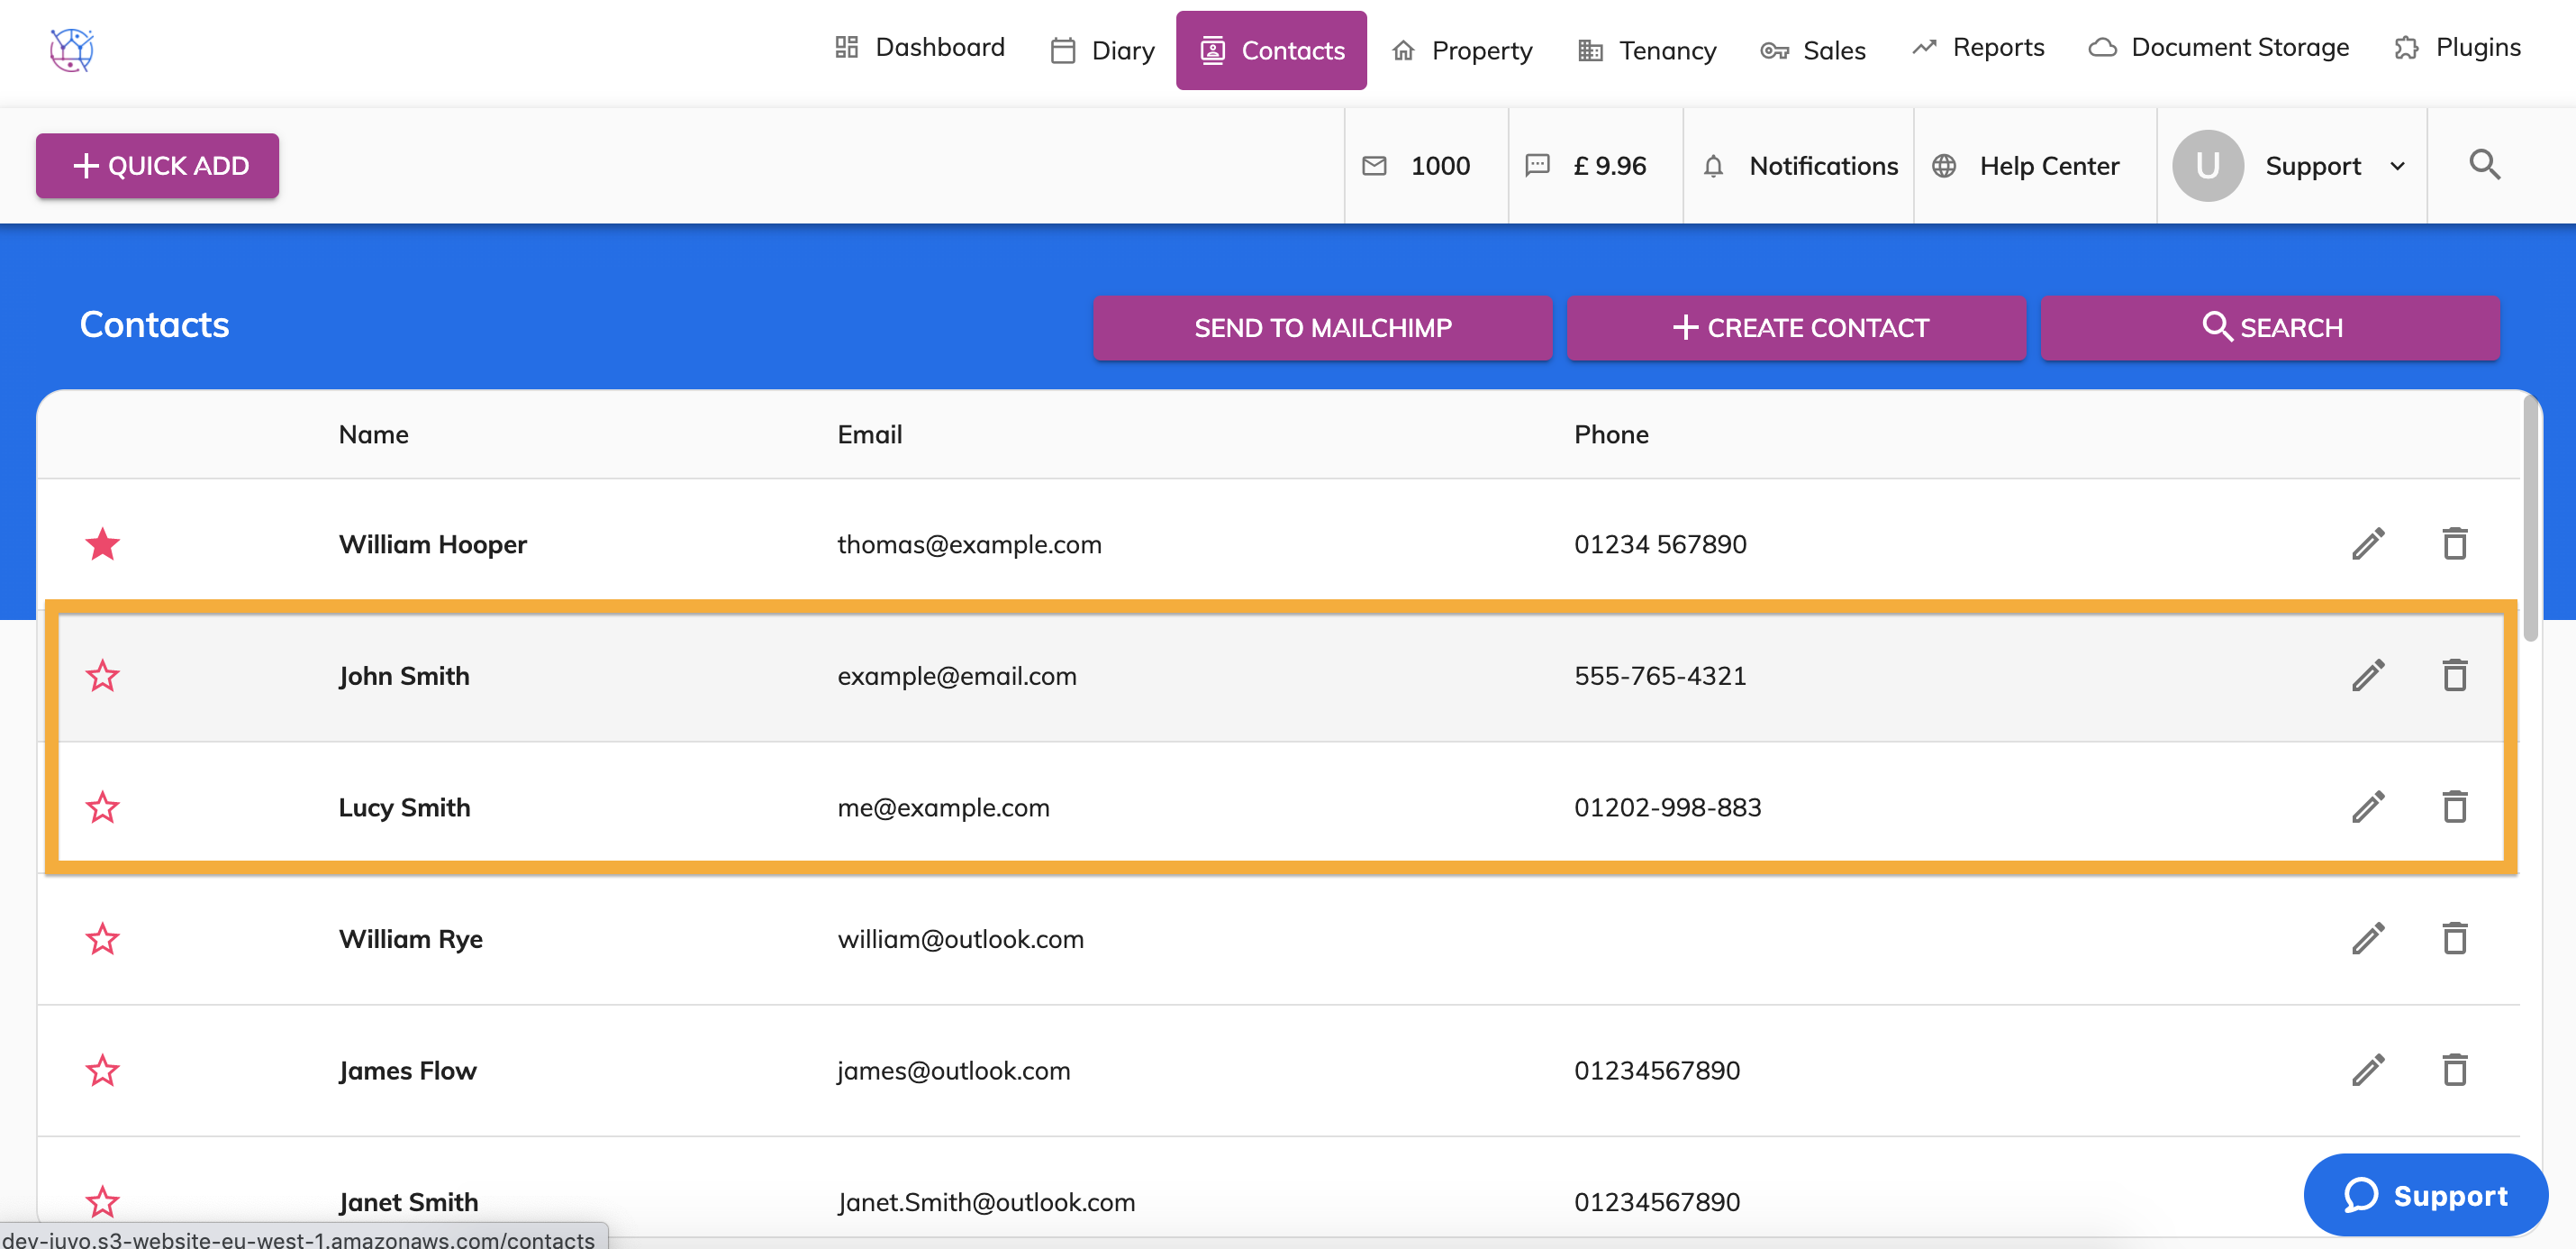Delete William Hooper using trash icon

pos(2454,543)
